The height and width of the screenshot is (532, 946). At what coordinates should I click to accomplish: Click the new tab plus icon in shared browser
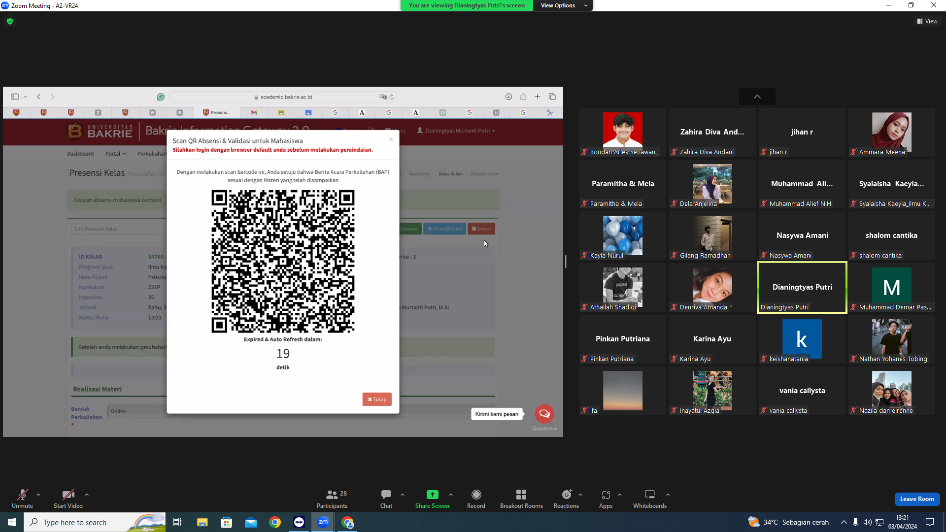(538, 97)
